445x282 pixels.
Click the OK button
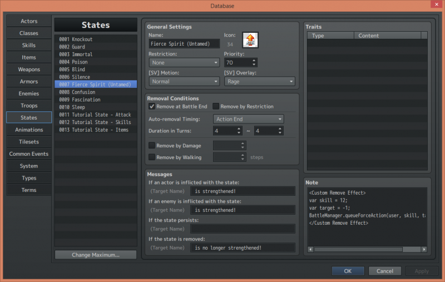pos(348,271)
